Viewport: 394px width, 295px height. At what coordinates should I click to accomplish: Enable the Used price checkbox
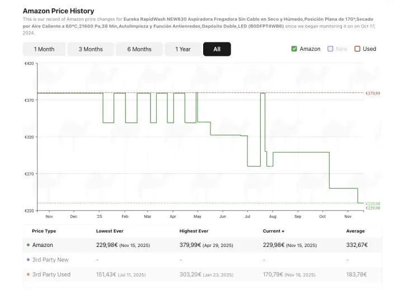click(x=357, y=49)
